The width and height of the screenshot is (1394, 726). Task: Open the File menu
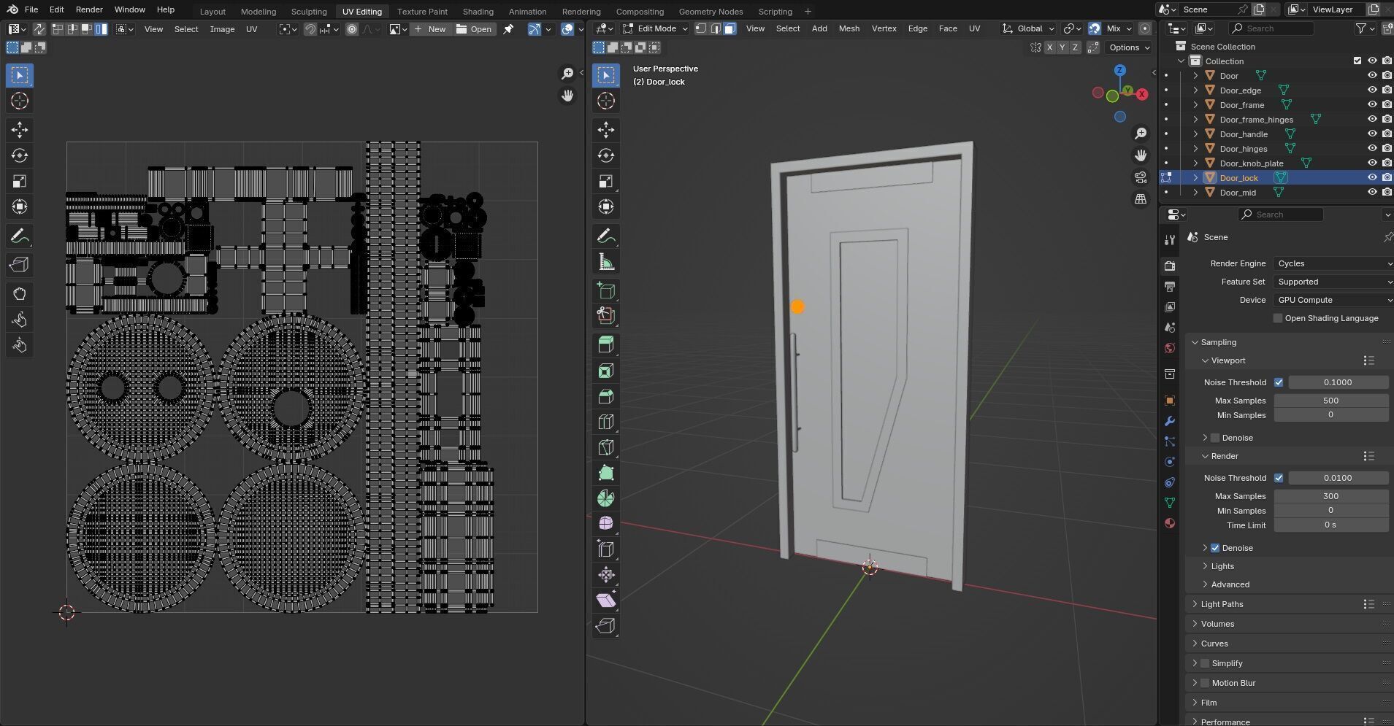tap(31, 9)
